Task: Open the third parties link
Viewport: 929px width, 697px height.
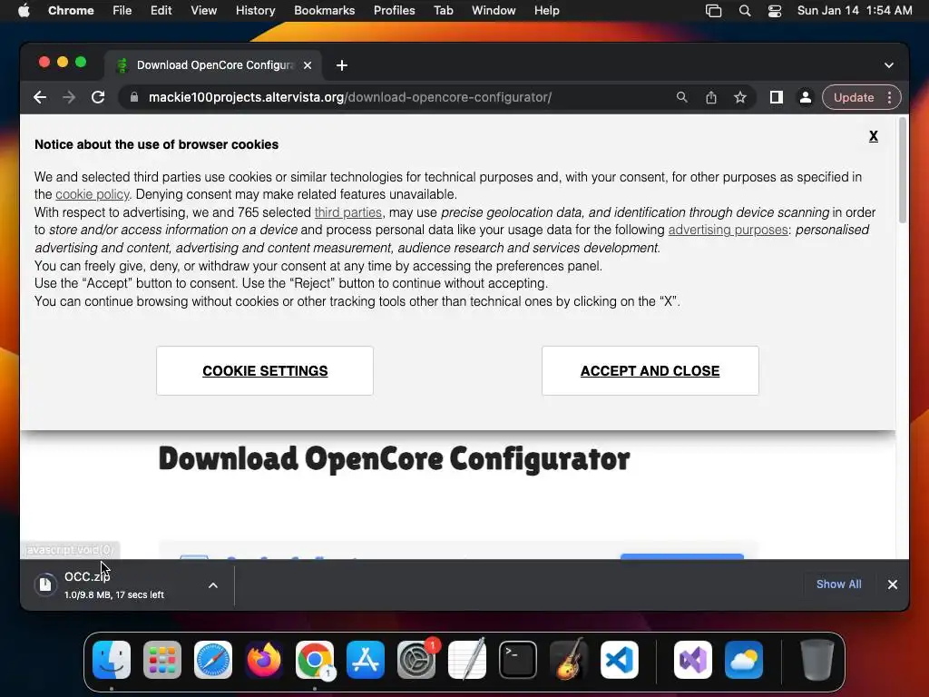Action: pyautogui.click(x=347, y=212)
